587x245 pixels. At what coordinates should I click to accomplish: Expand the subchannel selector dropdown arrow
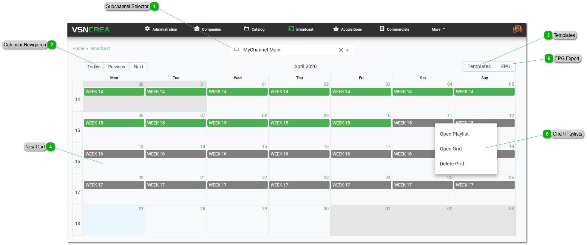click(x=347, y=50)
